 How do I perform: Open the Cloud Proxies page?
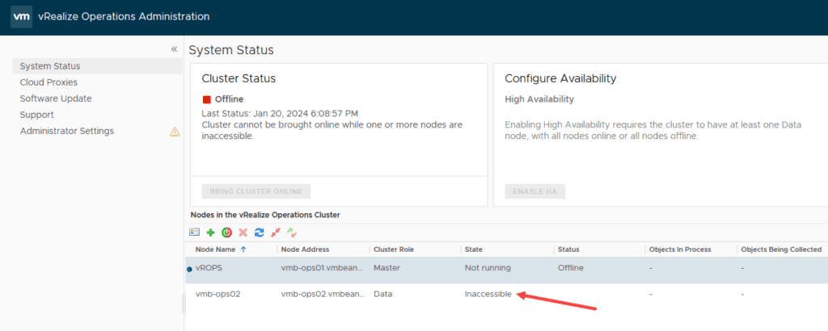[x=49, y=82]
